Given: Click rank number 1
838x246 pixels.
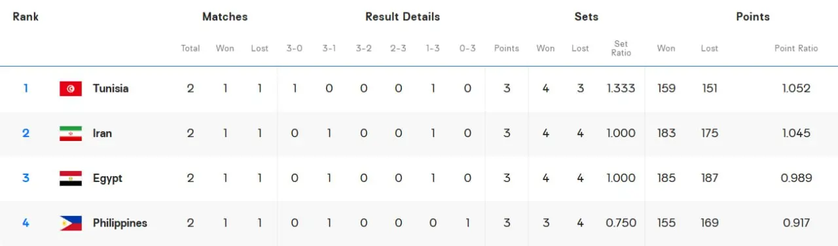Looking at the screenshot, I should point(26,89).
